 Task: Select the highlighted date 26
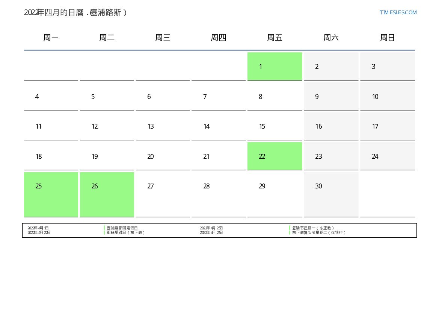(x=107, y=194)
